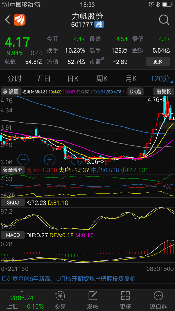Expand quote details with 更多 button
175x311 pixels.
(x=158, y=62)
